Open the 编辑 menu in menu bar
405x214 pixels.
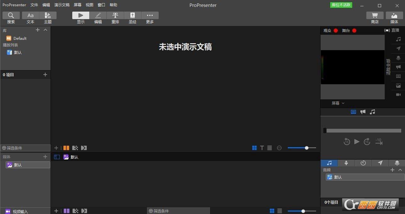coord(46,5)
